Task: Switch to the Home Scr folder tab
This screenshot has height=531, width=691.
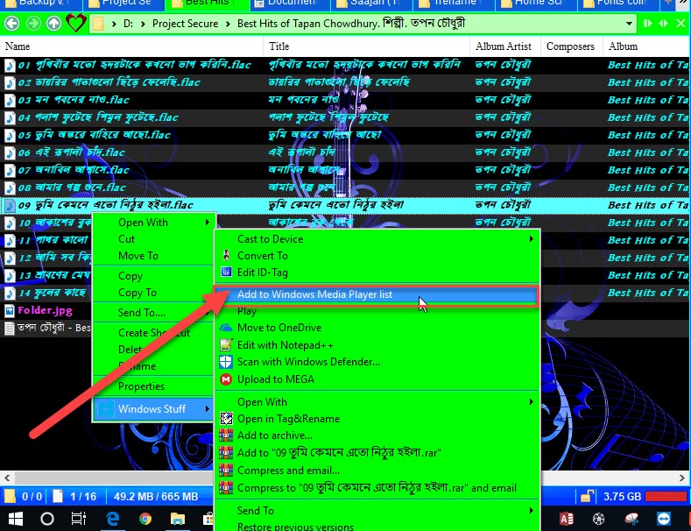Action: tap(538, 4)
